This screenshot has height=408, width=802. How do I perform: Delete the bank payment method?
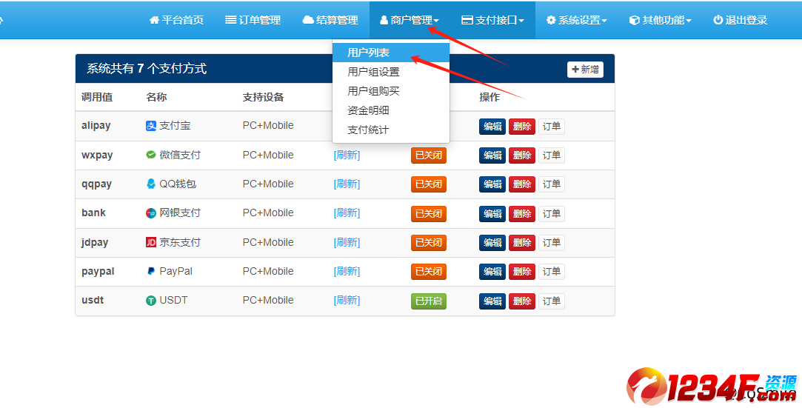point(522,214)
